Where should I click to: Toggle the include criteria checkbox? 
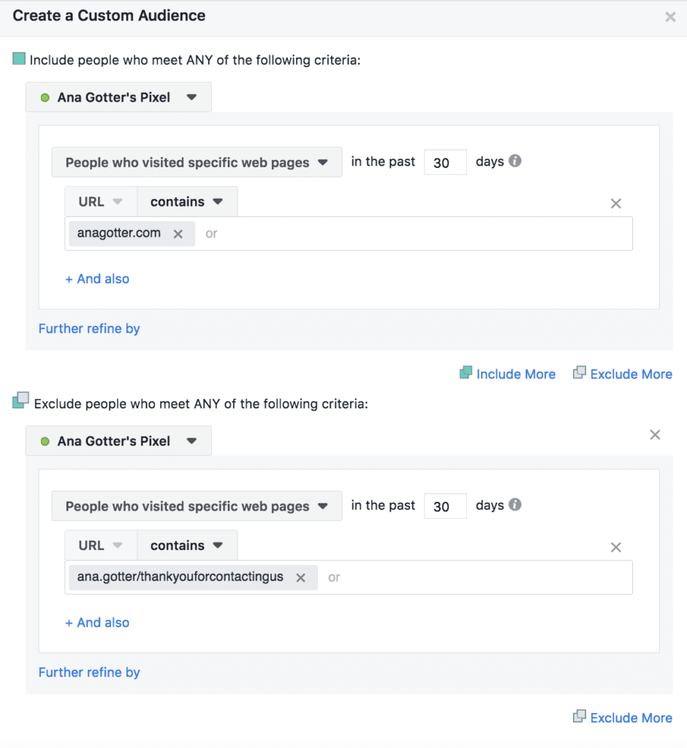pyautogui.click(x=19, y=59)
